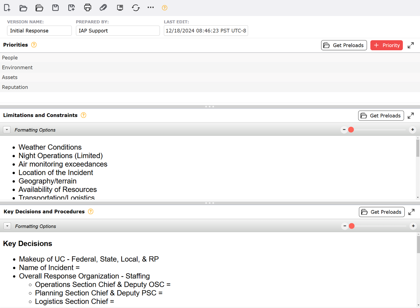Print the incident action plan
420x308 pixels.
point(88,8)
